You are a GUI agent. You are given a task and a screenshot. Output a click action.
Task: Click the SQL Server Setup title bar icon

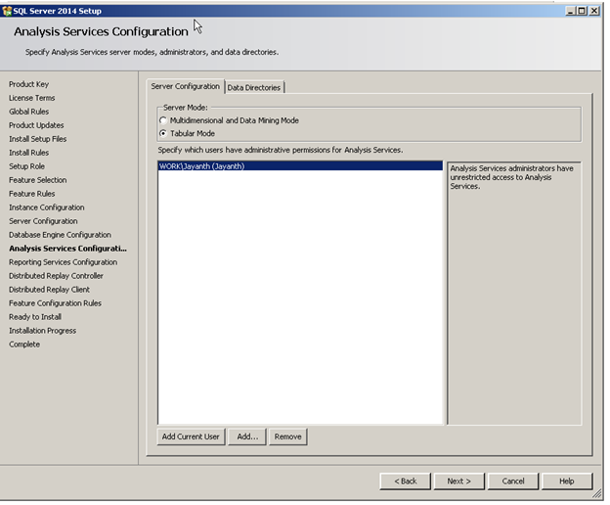7,11
